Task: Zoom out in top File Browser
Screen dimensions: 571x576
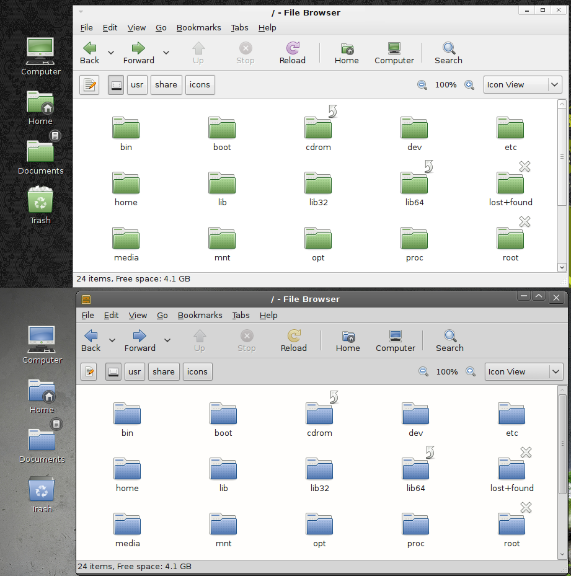Action: tap(422, 85)
